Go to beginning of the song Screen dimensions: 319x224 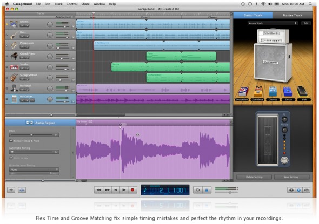coord(116,190)
